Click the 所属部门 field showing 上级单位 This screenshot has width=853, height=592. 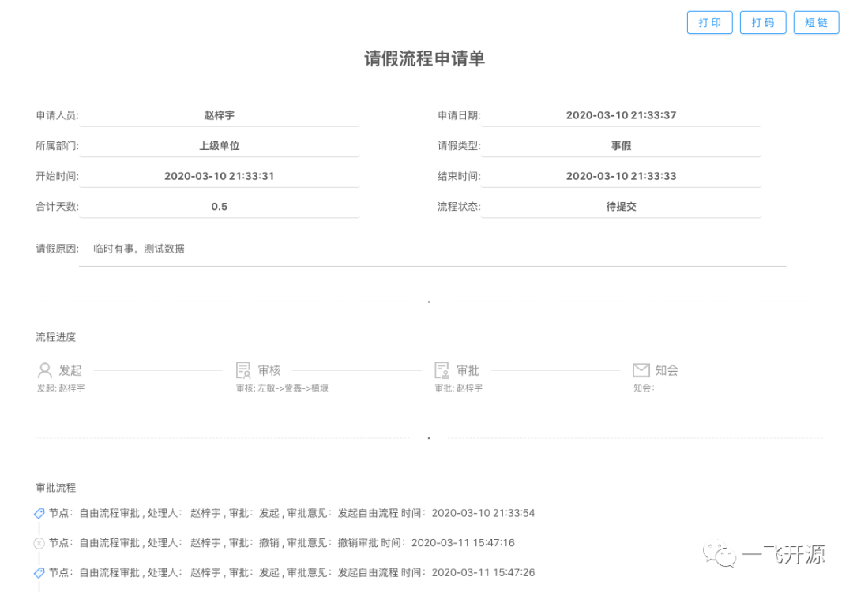[x=220, y=146]
